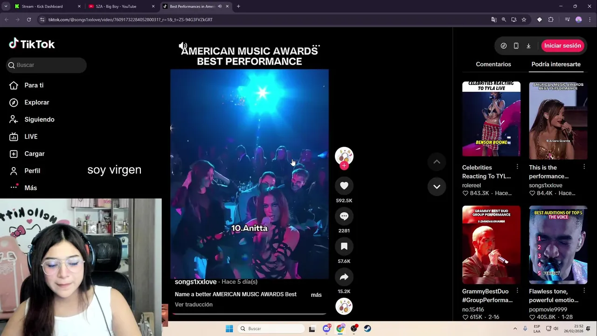Click the install app icon in address bar
The image size is (597, 336).
tap(514, 20)
